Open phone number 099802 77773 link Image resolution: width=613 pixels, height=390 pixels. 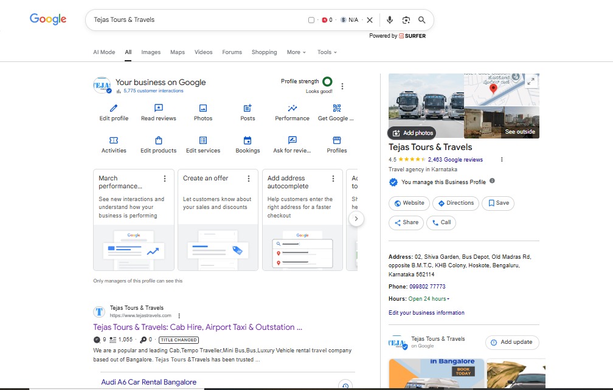(x=428, y=287)
